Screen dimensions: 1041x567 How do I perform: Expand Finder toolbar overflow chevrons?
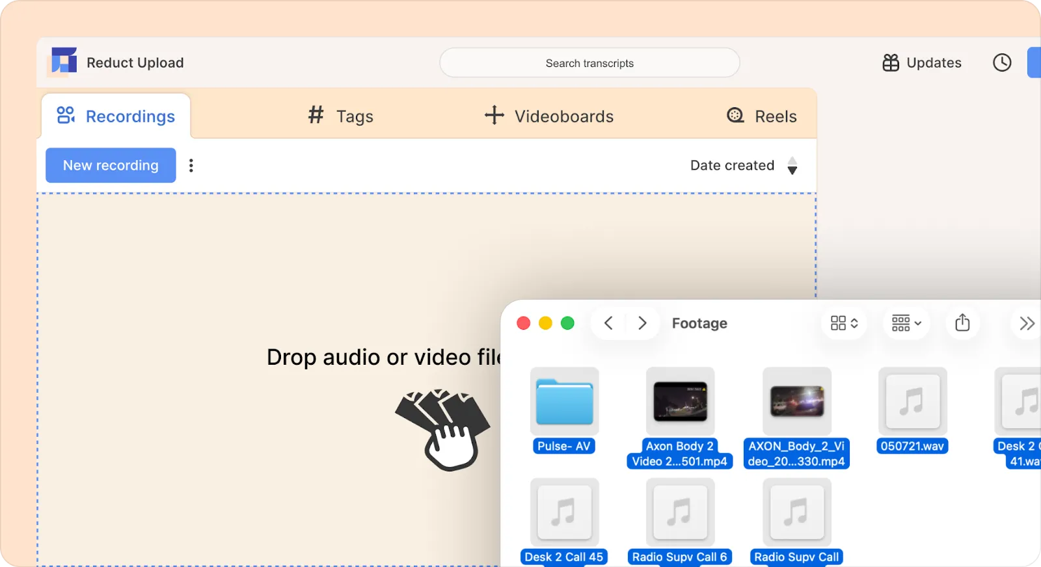click(x=1027, y=323)
